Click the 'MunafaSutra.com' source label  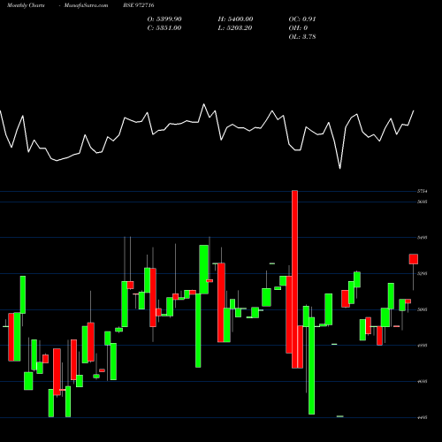(86, 5)
